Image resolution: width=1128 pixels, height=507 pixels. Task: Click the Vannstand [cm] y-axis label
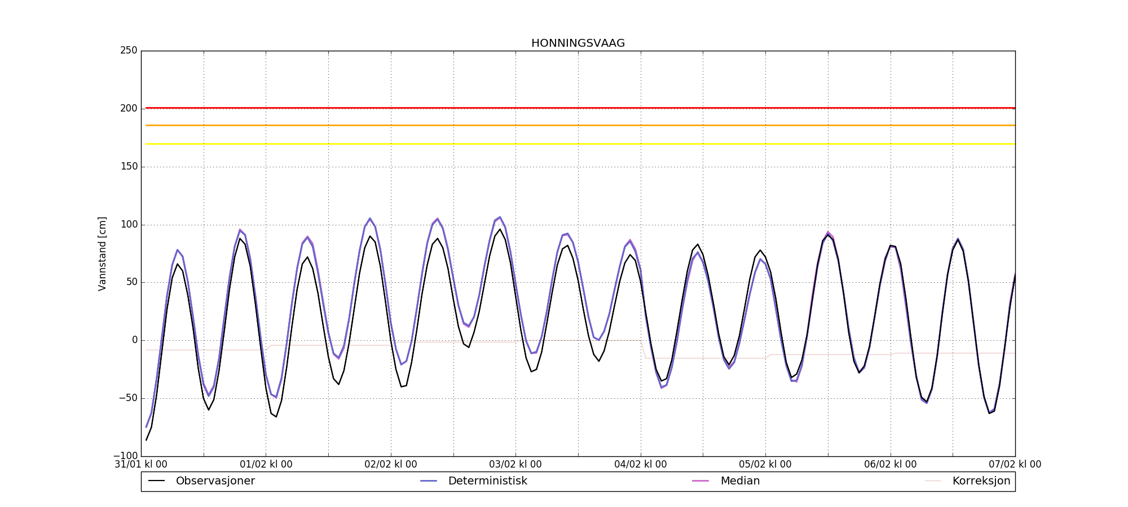[x=102, y=253]
